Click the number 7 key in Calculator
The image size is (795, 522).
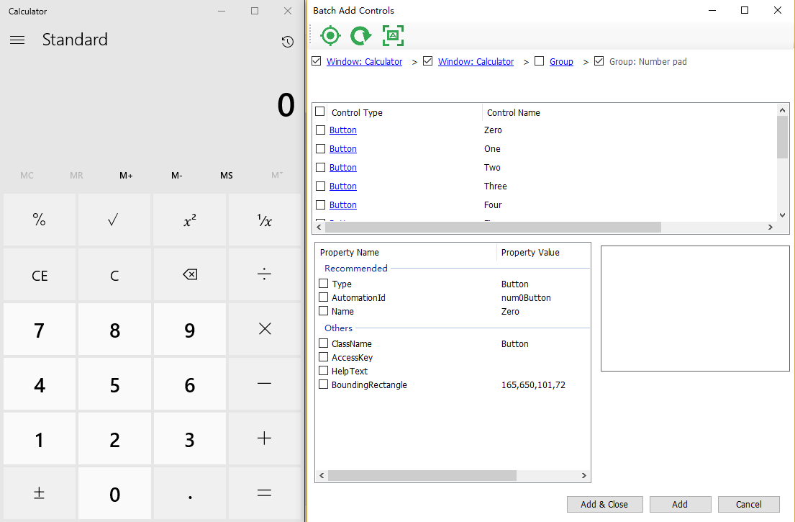[40, 329]
